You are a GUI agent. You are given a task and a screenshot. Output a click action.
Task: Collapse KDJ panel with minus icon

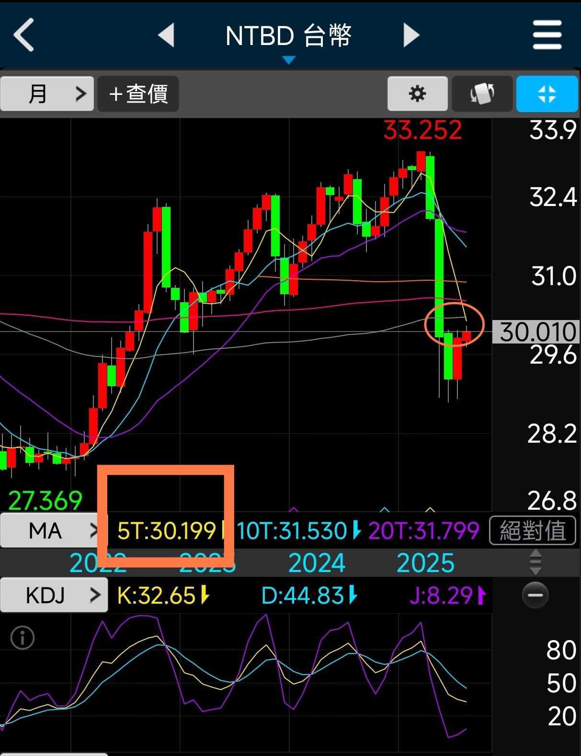(x=535, y=595)
